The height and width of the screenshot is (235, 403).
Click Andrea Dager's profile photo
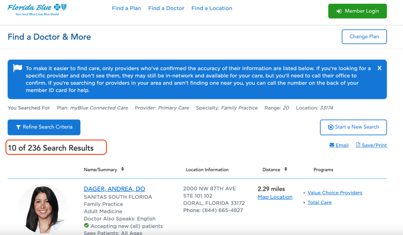pyautogui.click(x=43, y=209)
